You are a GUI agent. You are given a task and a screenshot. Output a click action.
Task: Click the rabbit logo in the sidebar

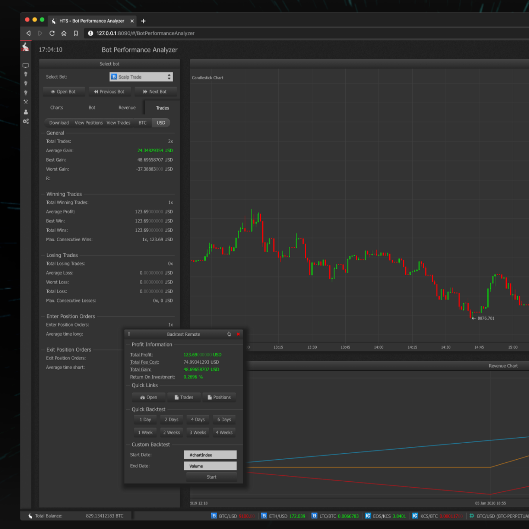coord(25,47)
